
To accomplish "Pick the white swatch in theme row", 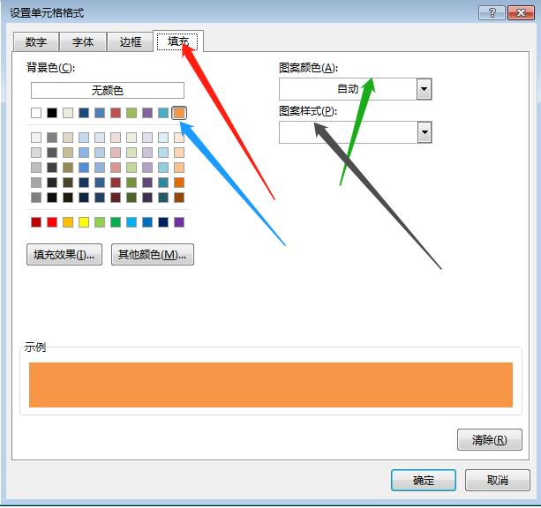I will [36, 113].
